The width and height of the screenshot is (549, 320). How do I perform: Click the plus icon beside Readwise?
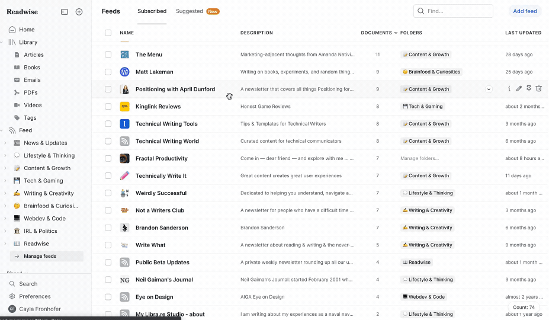click(x=79, y=12)
